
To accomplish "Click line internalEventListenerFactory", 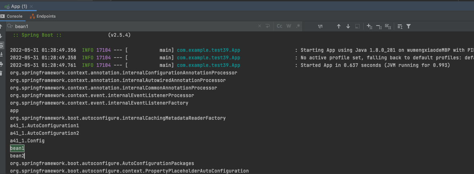I will point(99,103).
